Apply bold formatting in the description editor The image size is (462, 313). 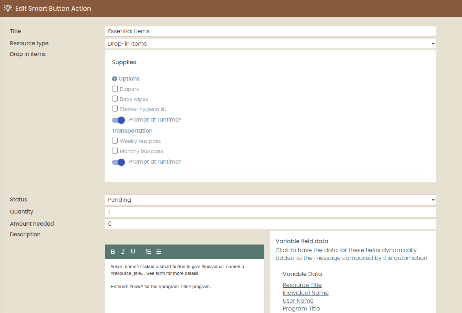[x=113, y=252]
